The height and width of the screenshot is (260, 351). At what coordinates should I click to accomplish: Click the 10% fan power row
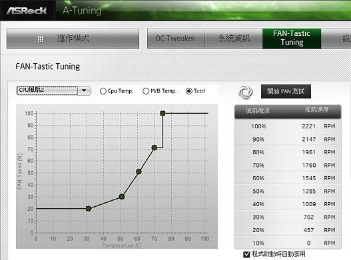coord(288,243)
